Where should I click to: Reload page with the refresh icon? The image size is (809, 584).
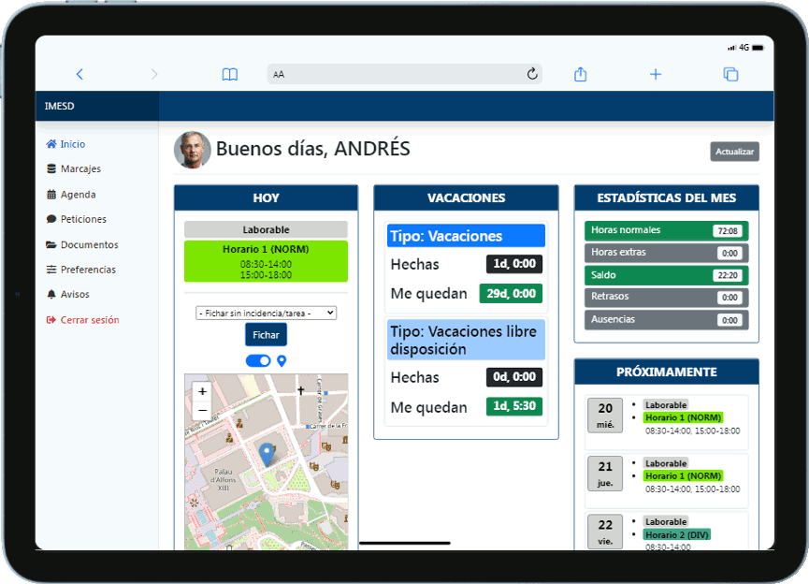point(532,75)
